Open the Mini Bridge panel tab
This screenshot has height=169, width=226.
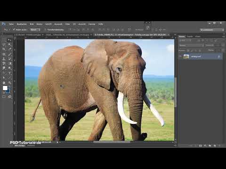tap(20, 146)
